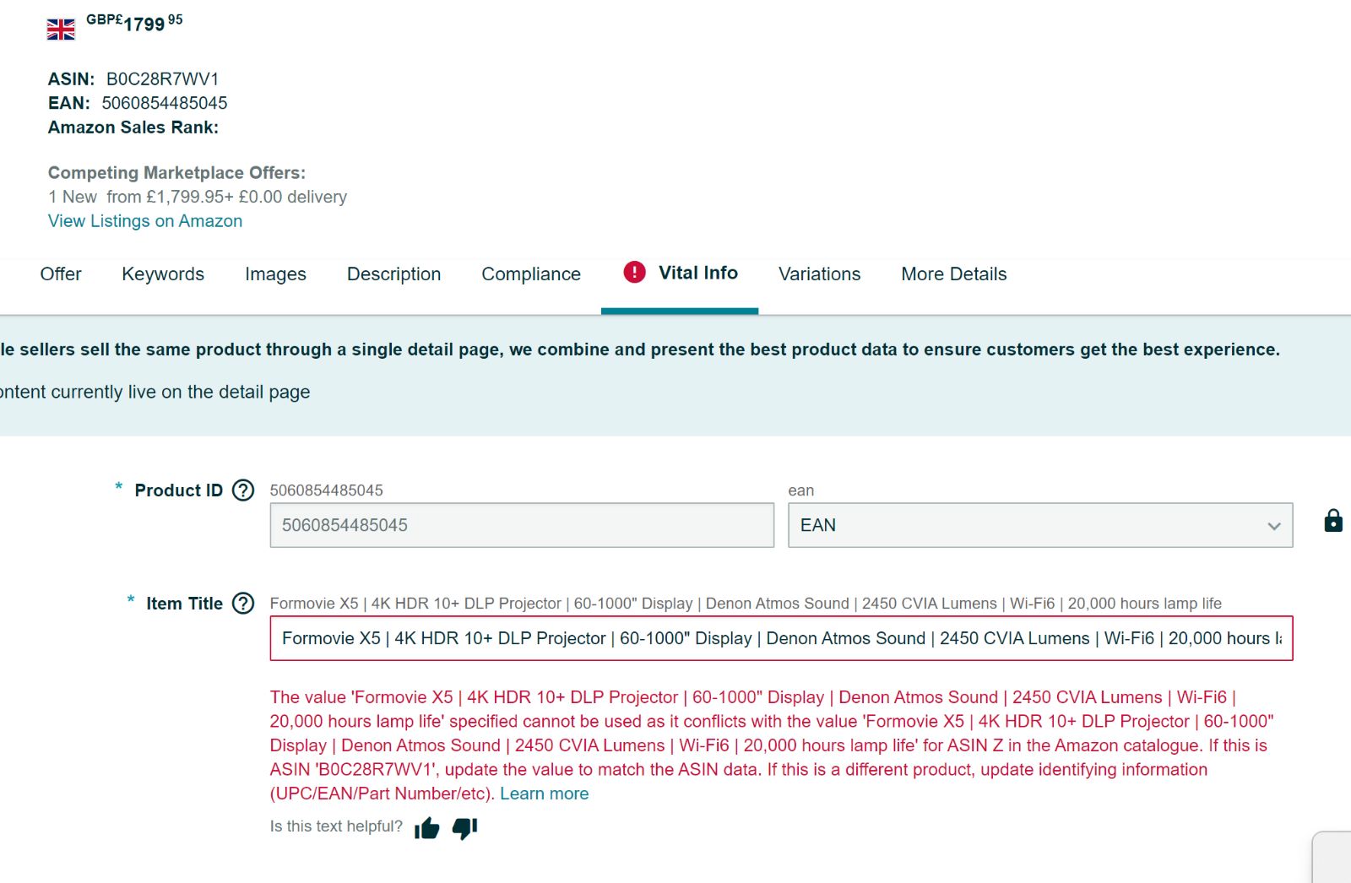Switch to the Keywords tab

(x=163, y=274)
